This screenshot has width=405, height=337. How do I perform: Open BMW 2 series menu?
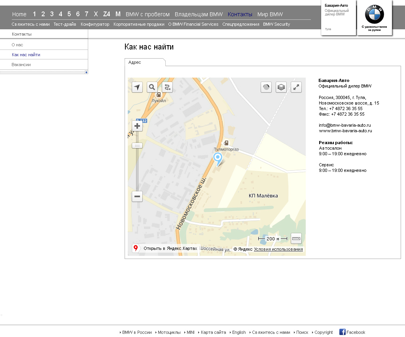(43, 14)
